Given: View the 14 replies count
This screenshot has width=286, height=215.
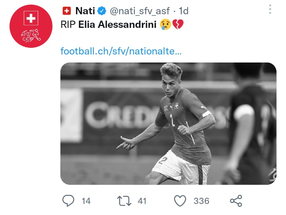Looking at the screenshot, I should (86, 201).
